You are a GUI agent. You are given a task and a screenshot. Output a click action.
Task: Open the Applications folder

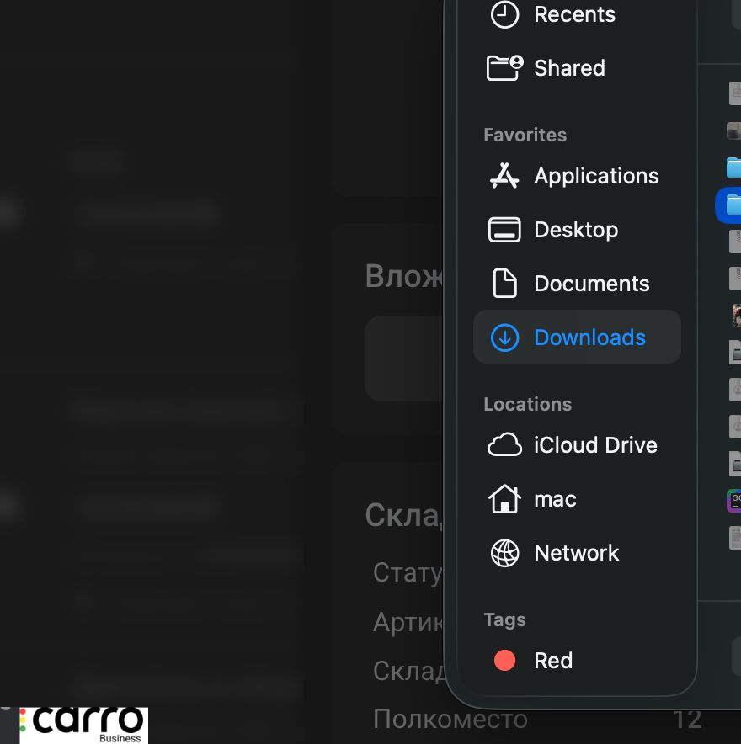(595, 176)
